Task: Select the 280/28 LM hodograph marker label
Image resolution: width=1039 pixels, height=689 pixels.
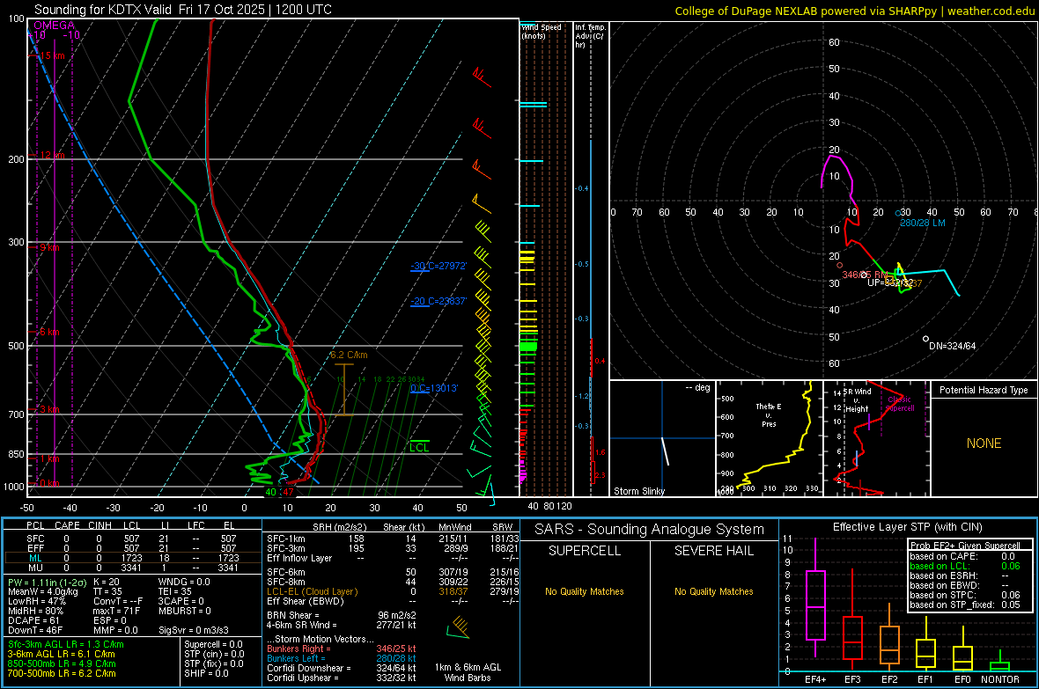Action: (923, 223)
